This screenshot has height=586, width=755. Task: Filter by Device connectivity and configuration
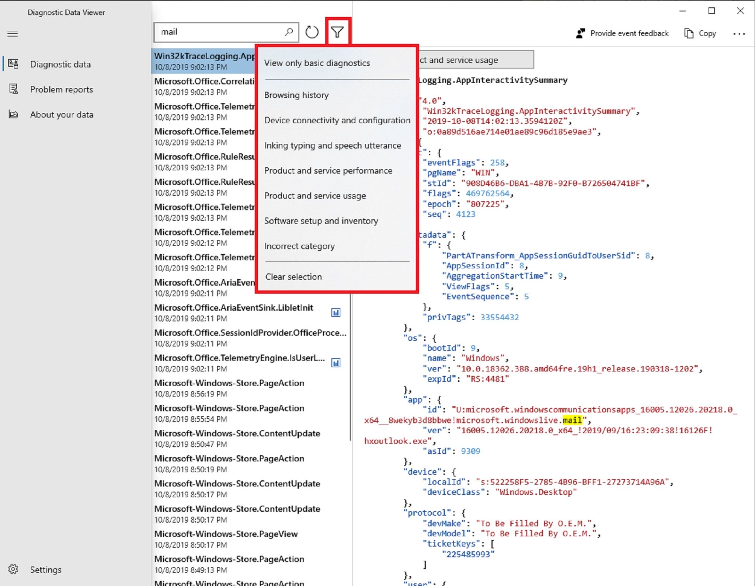tap(337, 120)
